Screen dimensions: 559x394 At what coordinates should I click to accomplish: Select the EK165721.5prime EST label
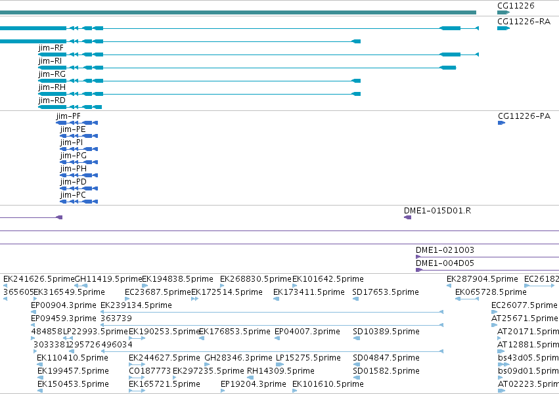[164, 384]
